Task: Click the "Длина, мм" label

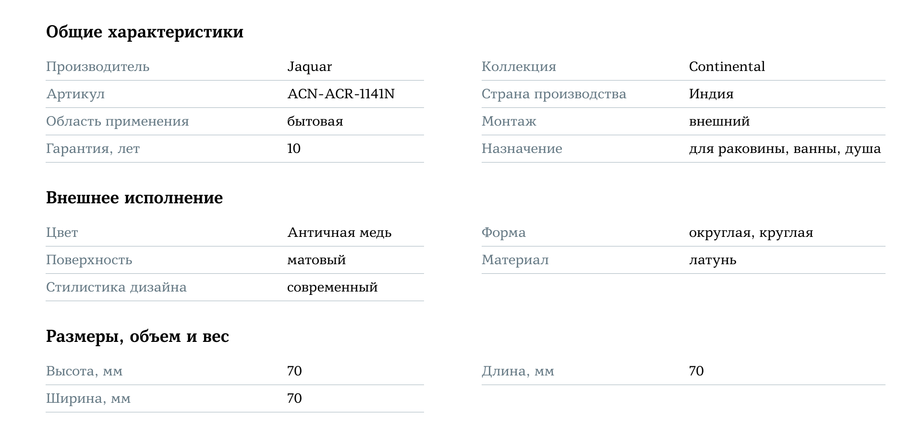Action: (518, 371)
